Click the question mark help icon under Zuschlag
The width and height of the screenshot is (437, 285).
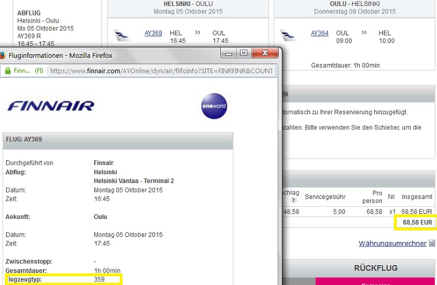coord(293,200)
